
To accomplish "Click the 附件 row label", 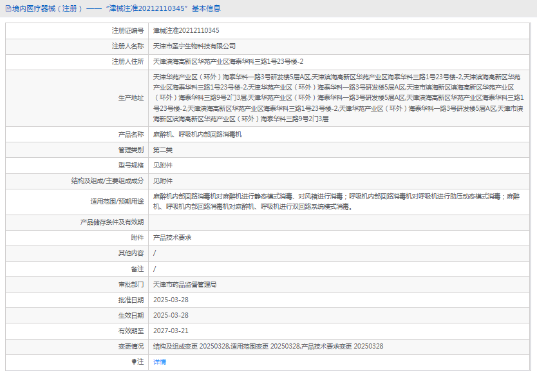I will click(137, 238).
